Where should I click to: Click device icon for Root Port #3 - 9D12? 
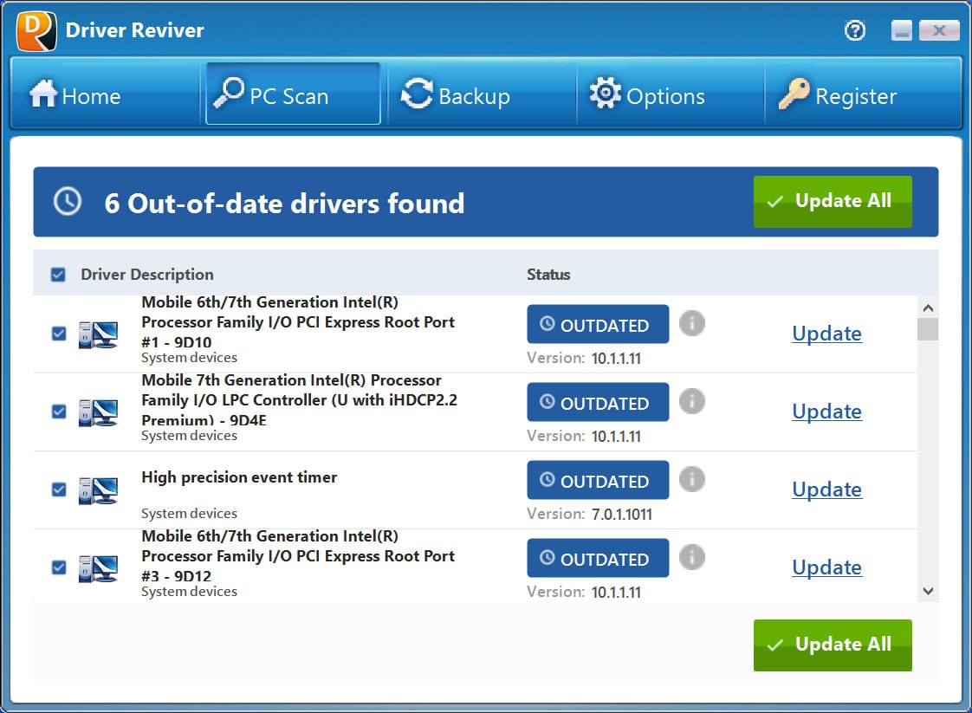98,568
